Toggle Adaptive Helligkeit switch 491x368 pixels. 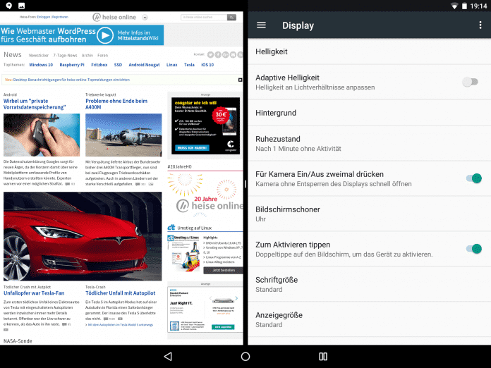click(x=471, y=82)
